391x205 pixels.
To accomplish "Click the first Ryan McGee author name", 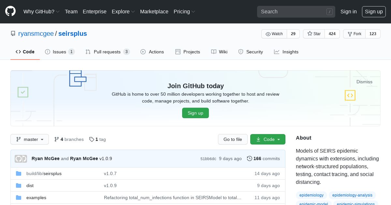I will pyautogui.click(x=46, y=158).
